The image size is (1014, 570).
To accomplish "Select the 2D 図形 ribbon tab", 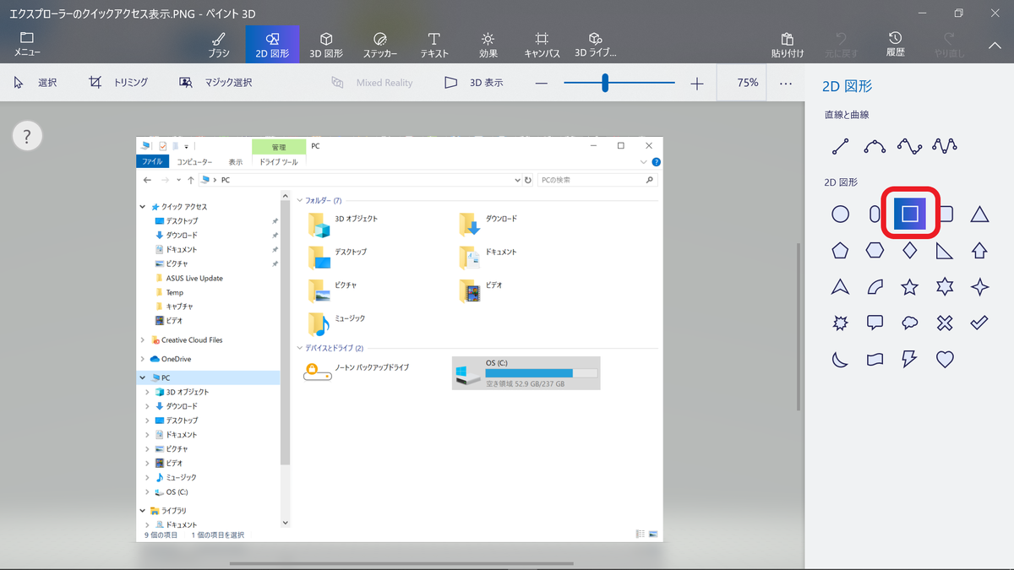I will 272,44.
